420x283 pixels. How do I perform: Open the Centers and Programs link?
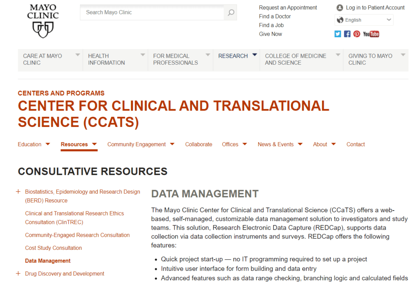point(61,93)
